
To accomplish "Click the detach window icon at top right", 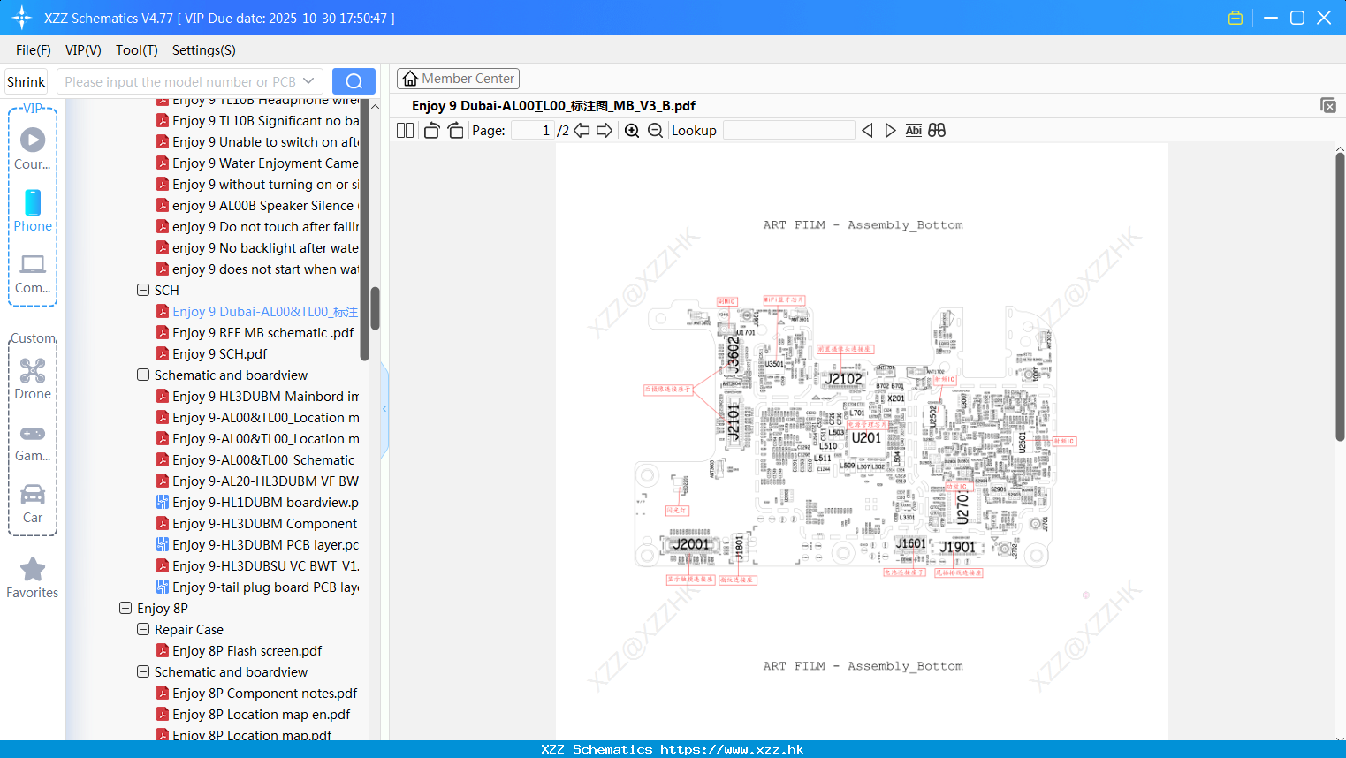I will pyautogui.click(x=1327, y=105).
